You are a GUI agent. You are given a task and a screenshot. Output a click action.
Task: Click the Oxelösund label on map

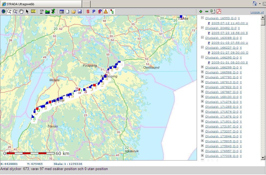tap(151, 68)
